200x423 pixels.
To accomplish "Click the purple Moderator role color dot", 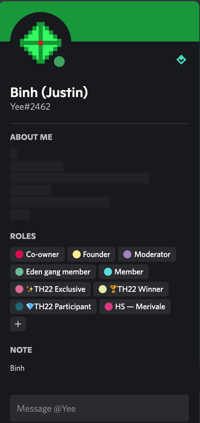I will point(127,254).
